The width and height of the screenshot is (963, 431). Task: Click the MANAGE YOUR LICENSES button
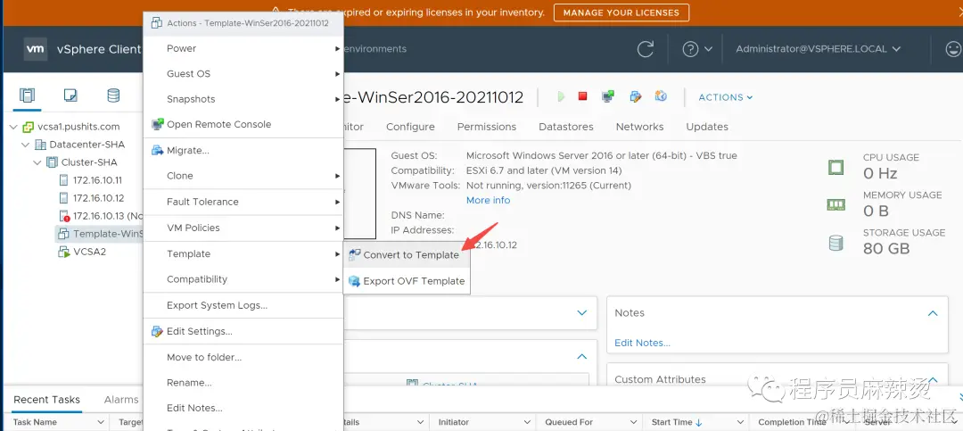coord(621,12)
